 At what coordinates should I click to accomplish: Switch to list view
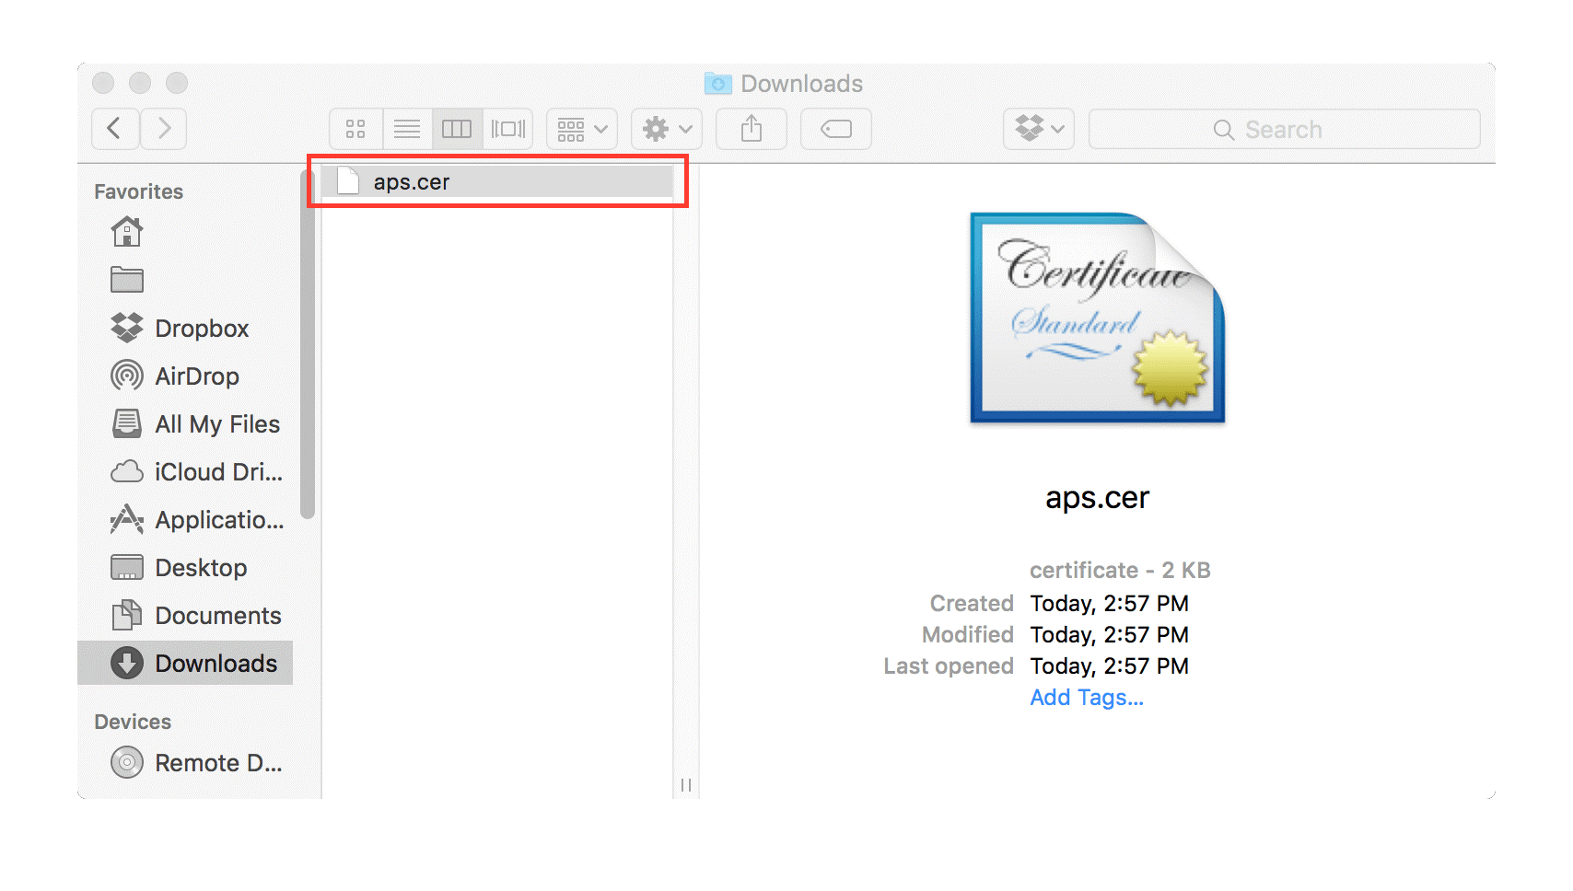tap(407, 129)
